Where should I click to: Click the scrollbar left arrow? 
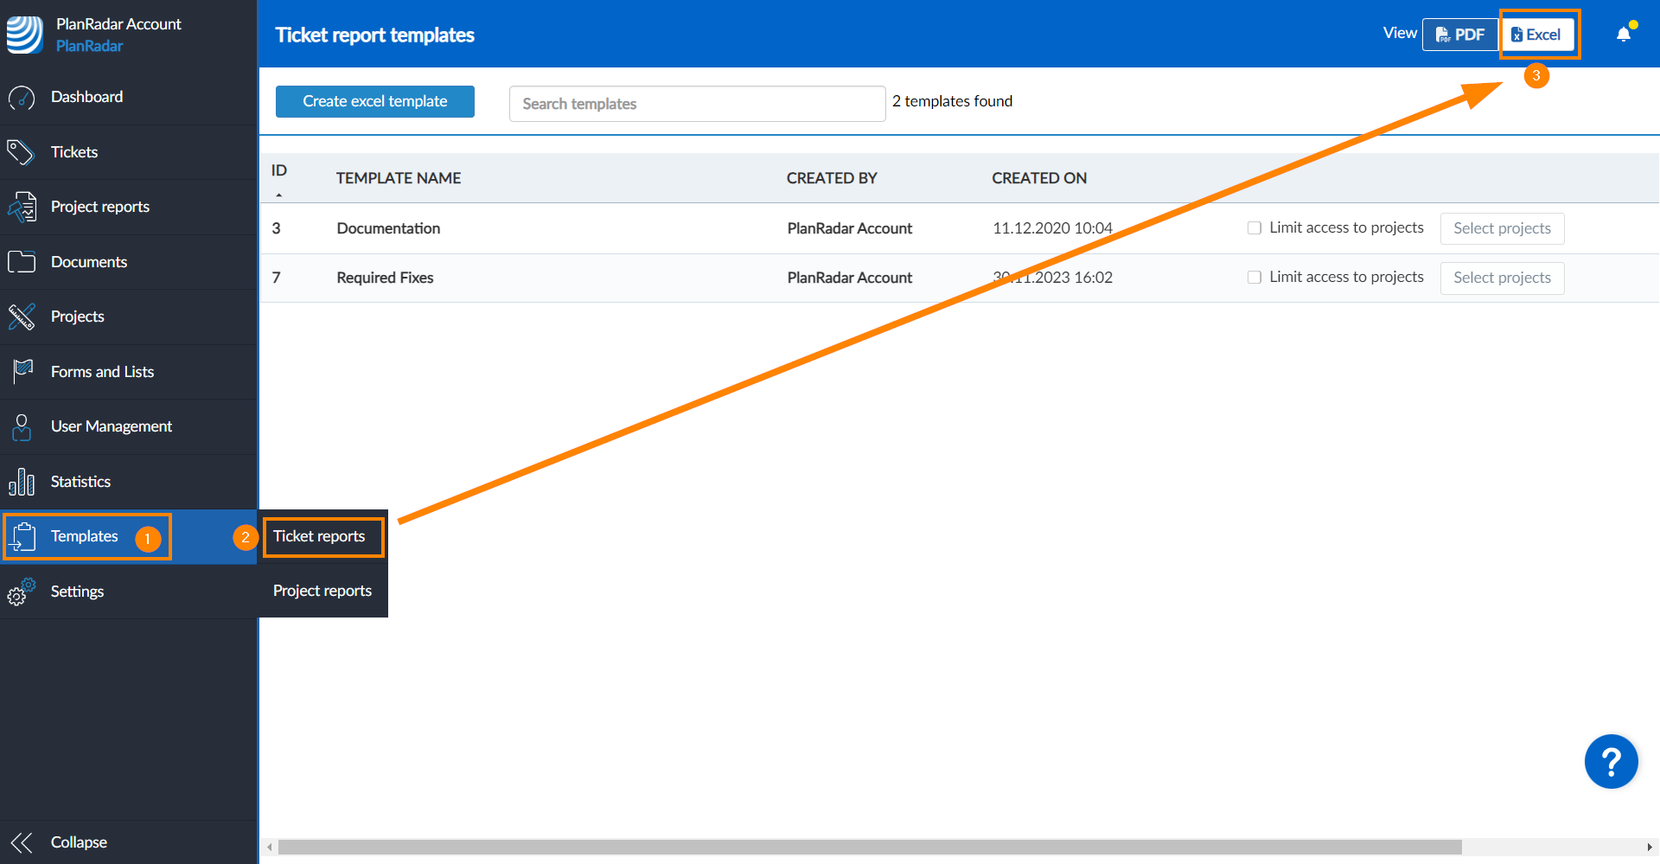(270, 847)
